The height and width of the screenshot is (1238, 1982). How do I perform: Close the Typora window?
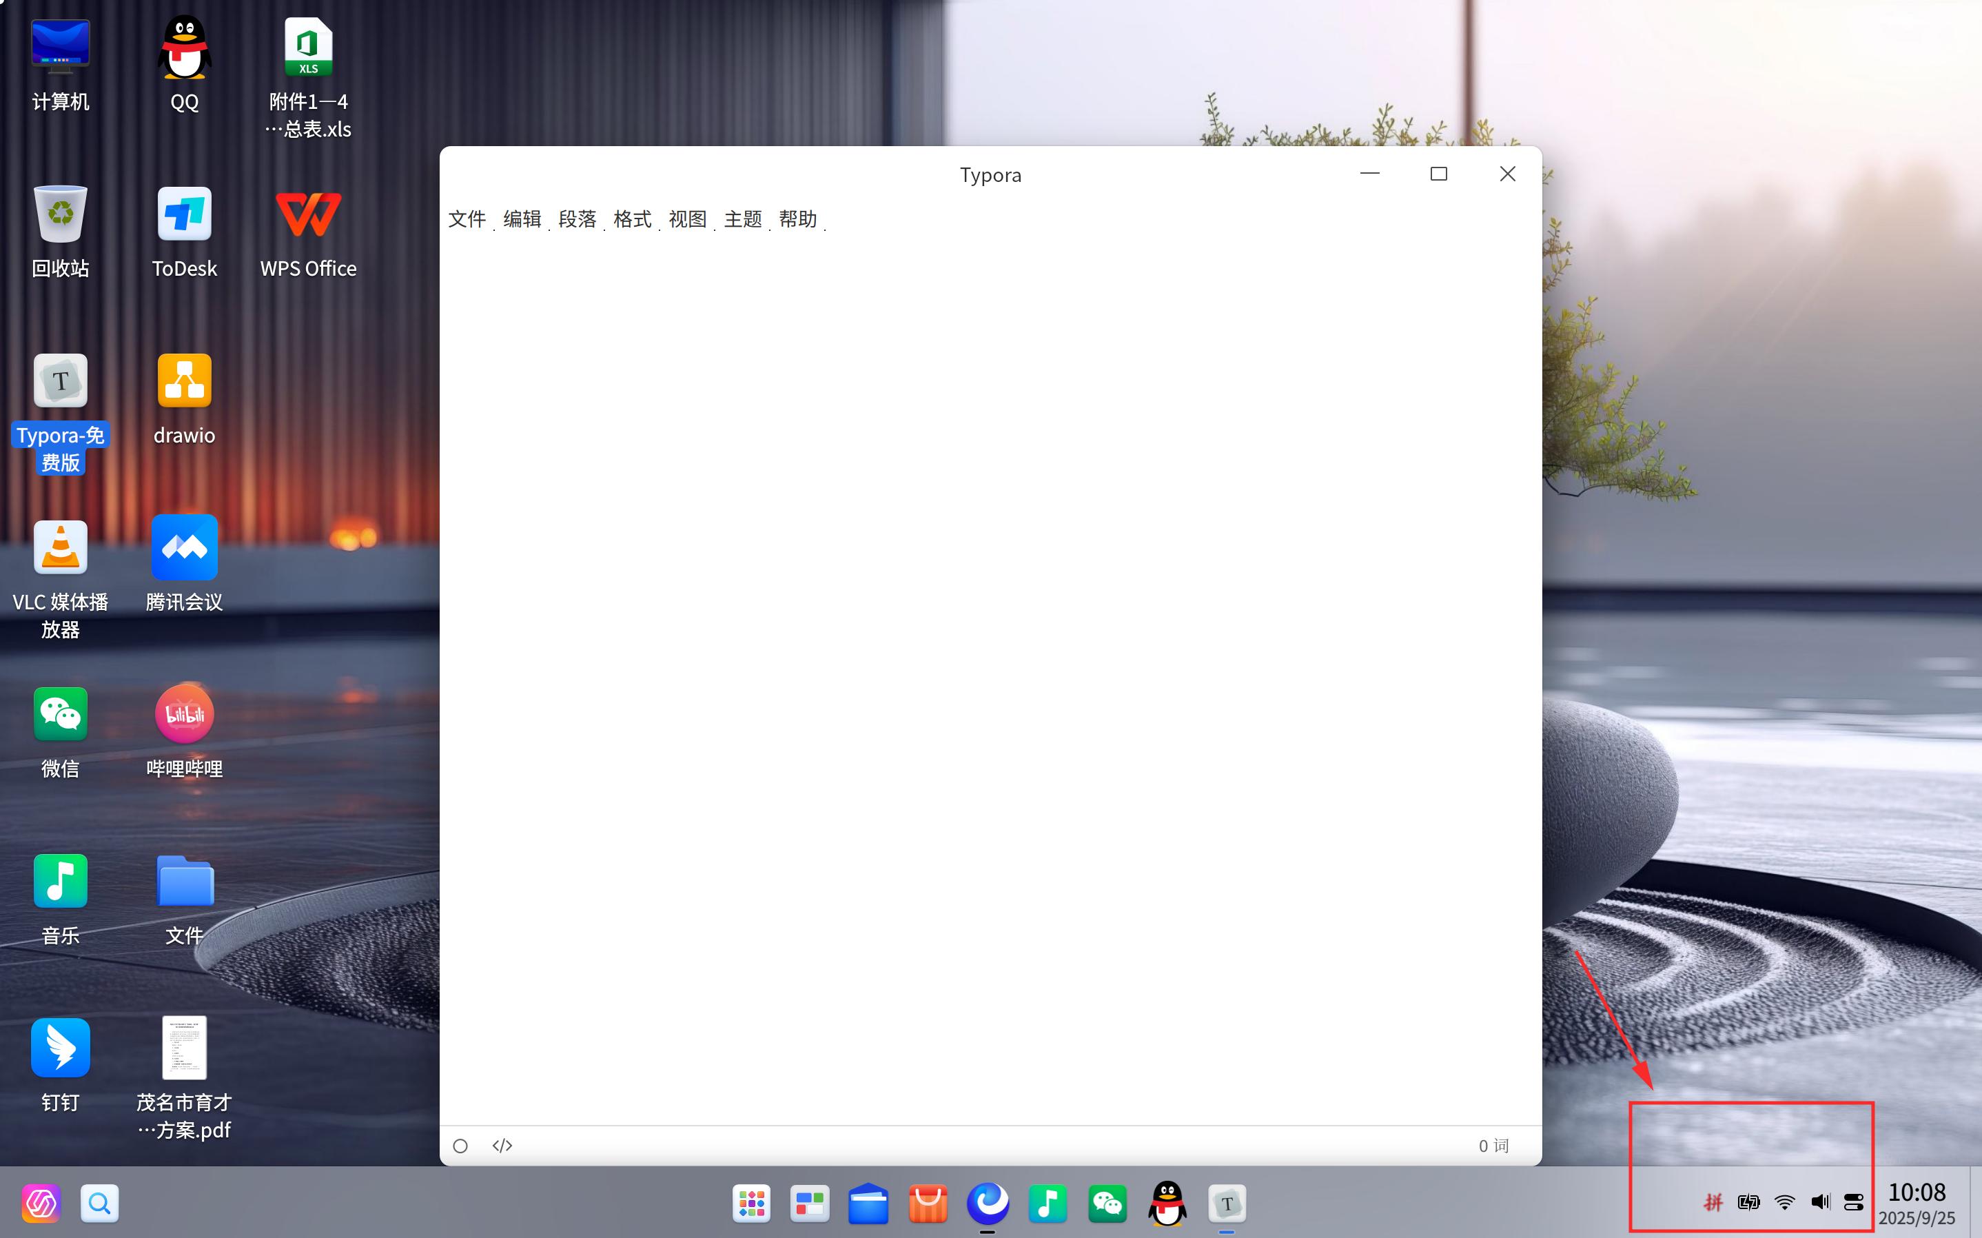pos(1507,174)
